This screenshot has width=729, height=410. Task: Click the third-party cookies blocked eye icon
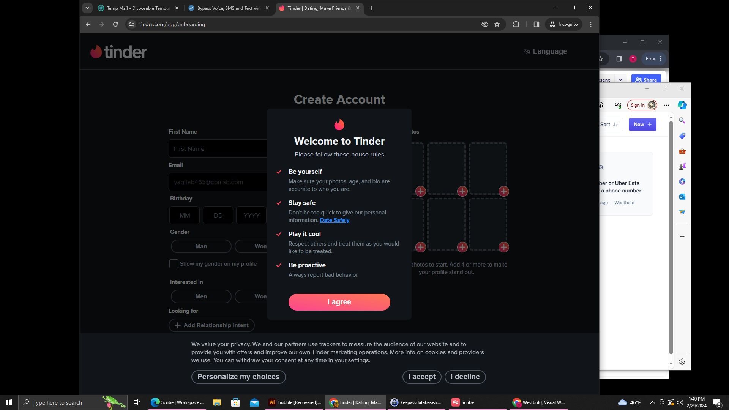[484, 24]
